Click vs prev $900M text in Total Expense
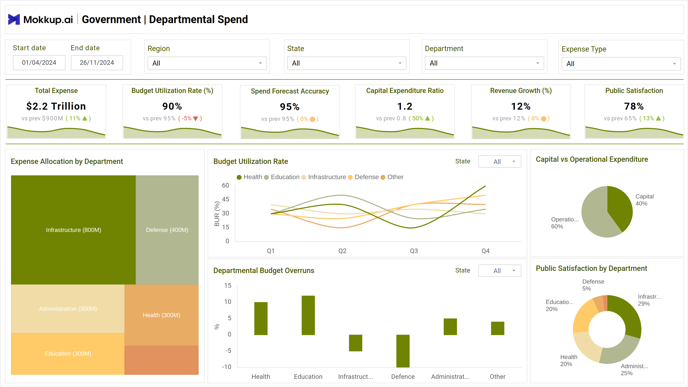The image size is (688, 387). pos(42,119)
